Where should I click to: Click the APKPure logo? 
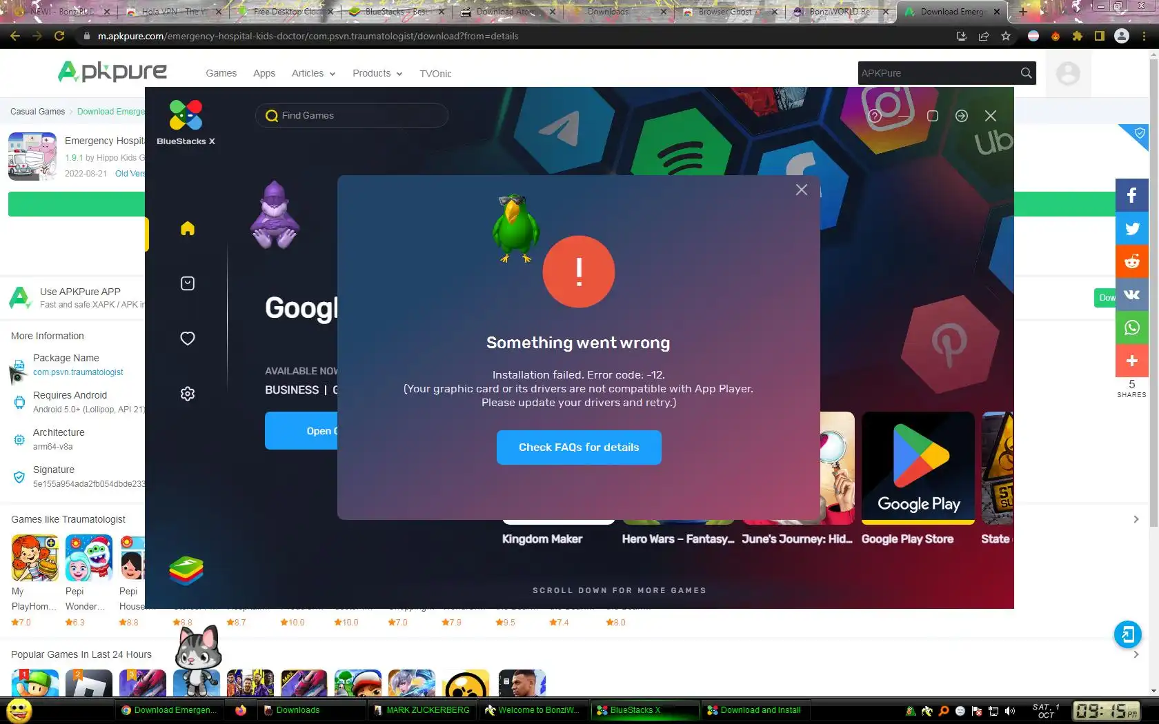(112, 72)
